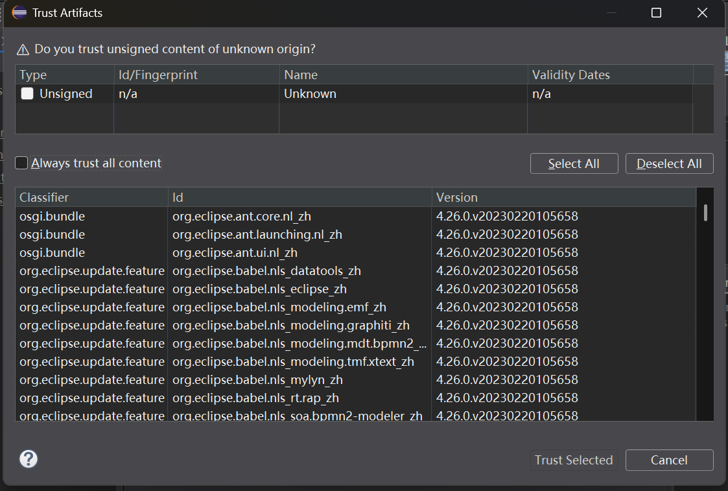Cancel the trust dialog

(669, 460)
